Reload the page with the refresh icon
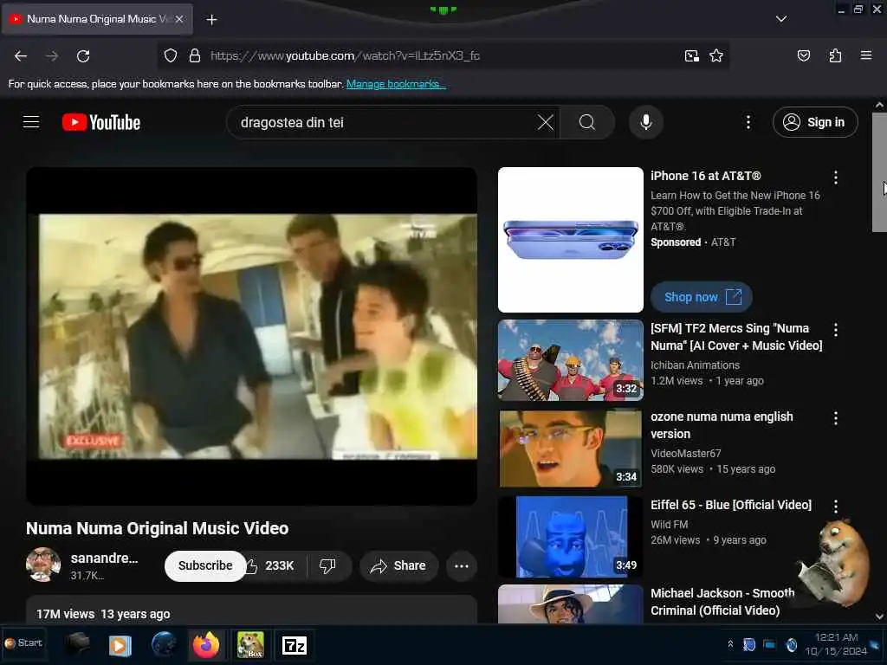The width and height of the screenshot is (887, 665). 83,56
